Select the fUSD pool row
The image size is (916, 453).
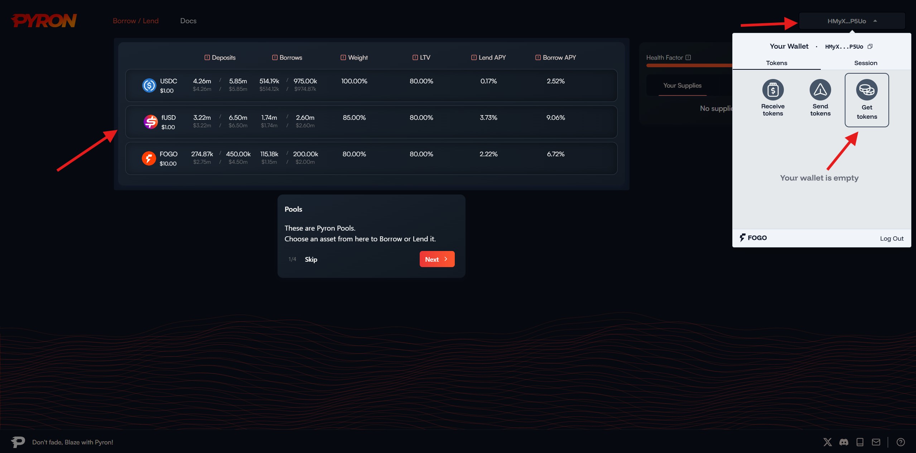[x=371, y=122]
